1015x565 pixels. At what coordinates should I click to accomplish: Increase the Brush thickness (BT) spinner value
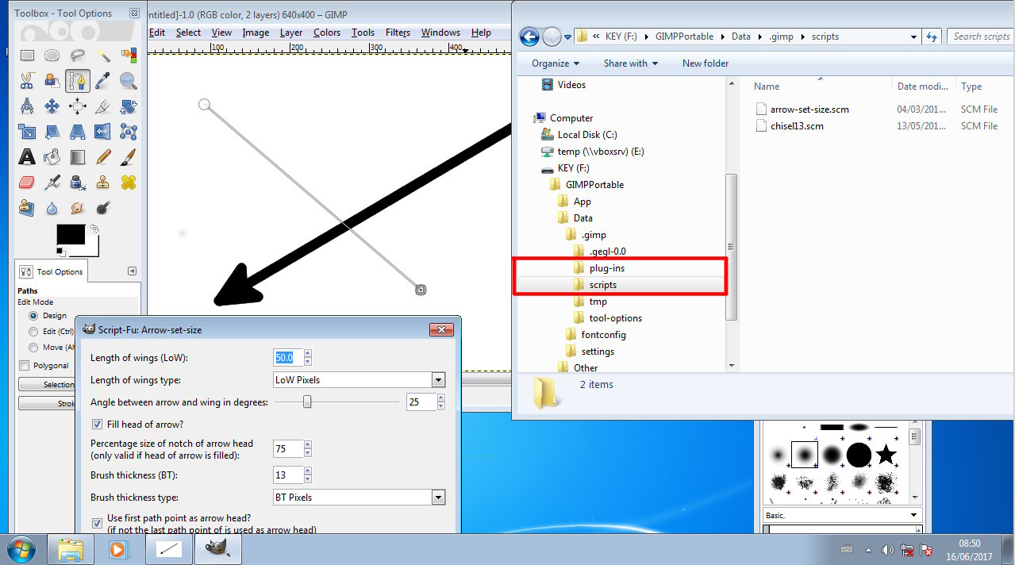[308, 471]
